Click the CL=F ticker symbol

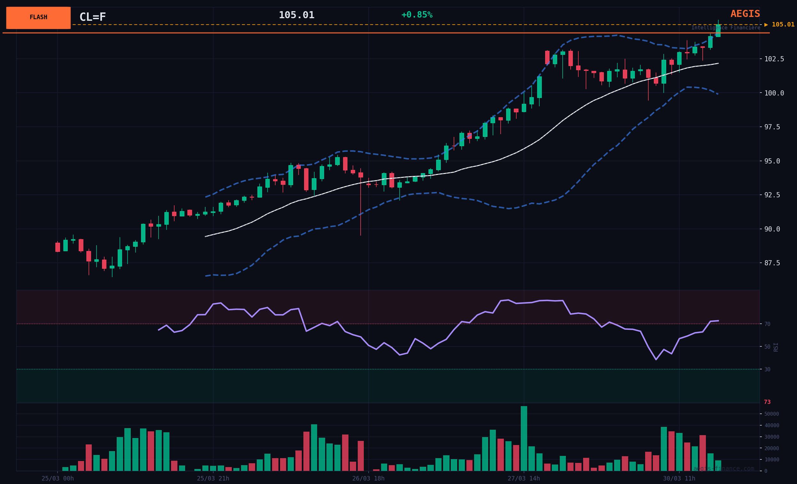[92, 17]
